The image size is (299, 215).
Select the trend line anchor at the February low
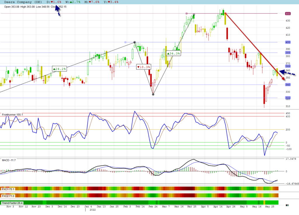(x=153, y=94)
